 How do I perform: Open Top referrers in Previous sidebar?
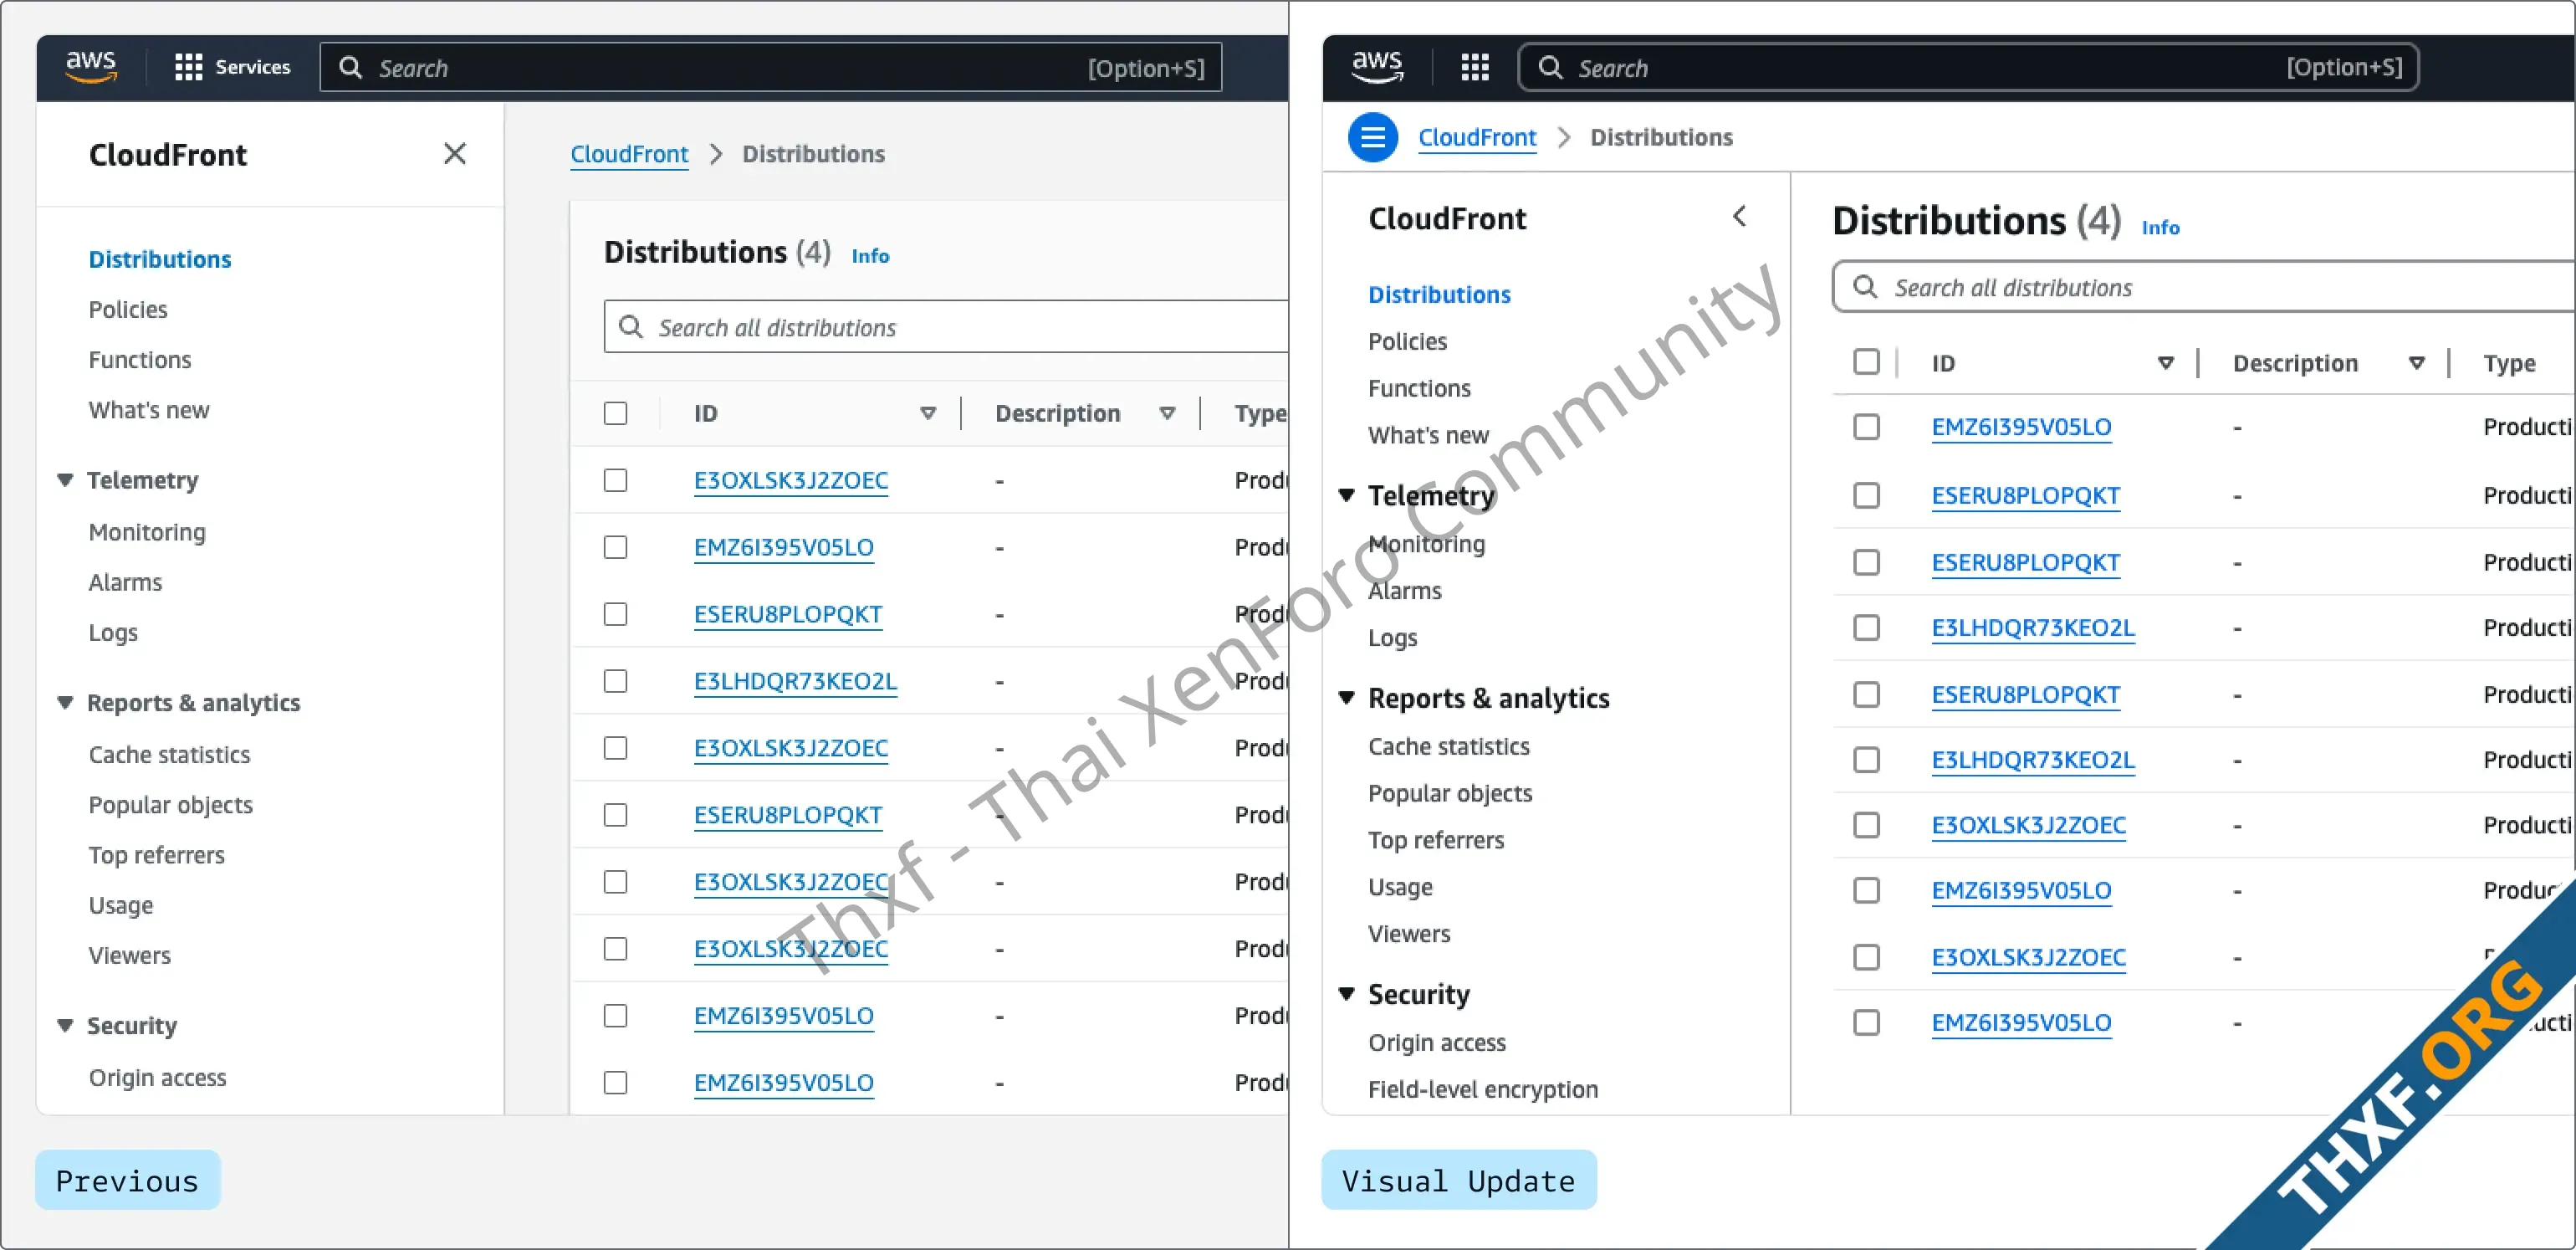156,855
